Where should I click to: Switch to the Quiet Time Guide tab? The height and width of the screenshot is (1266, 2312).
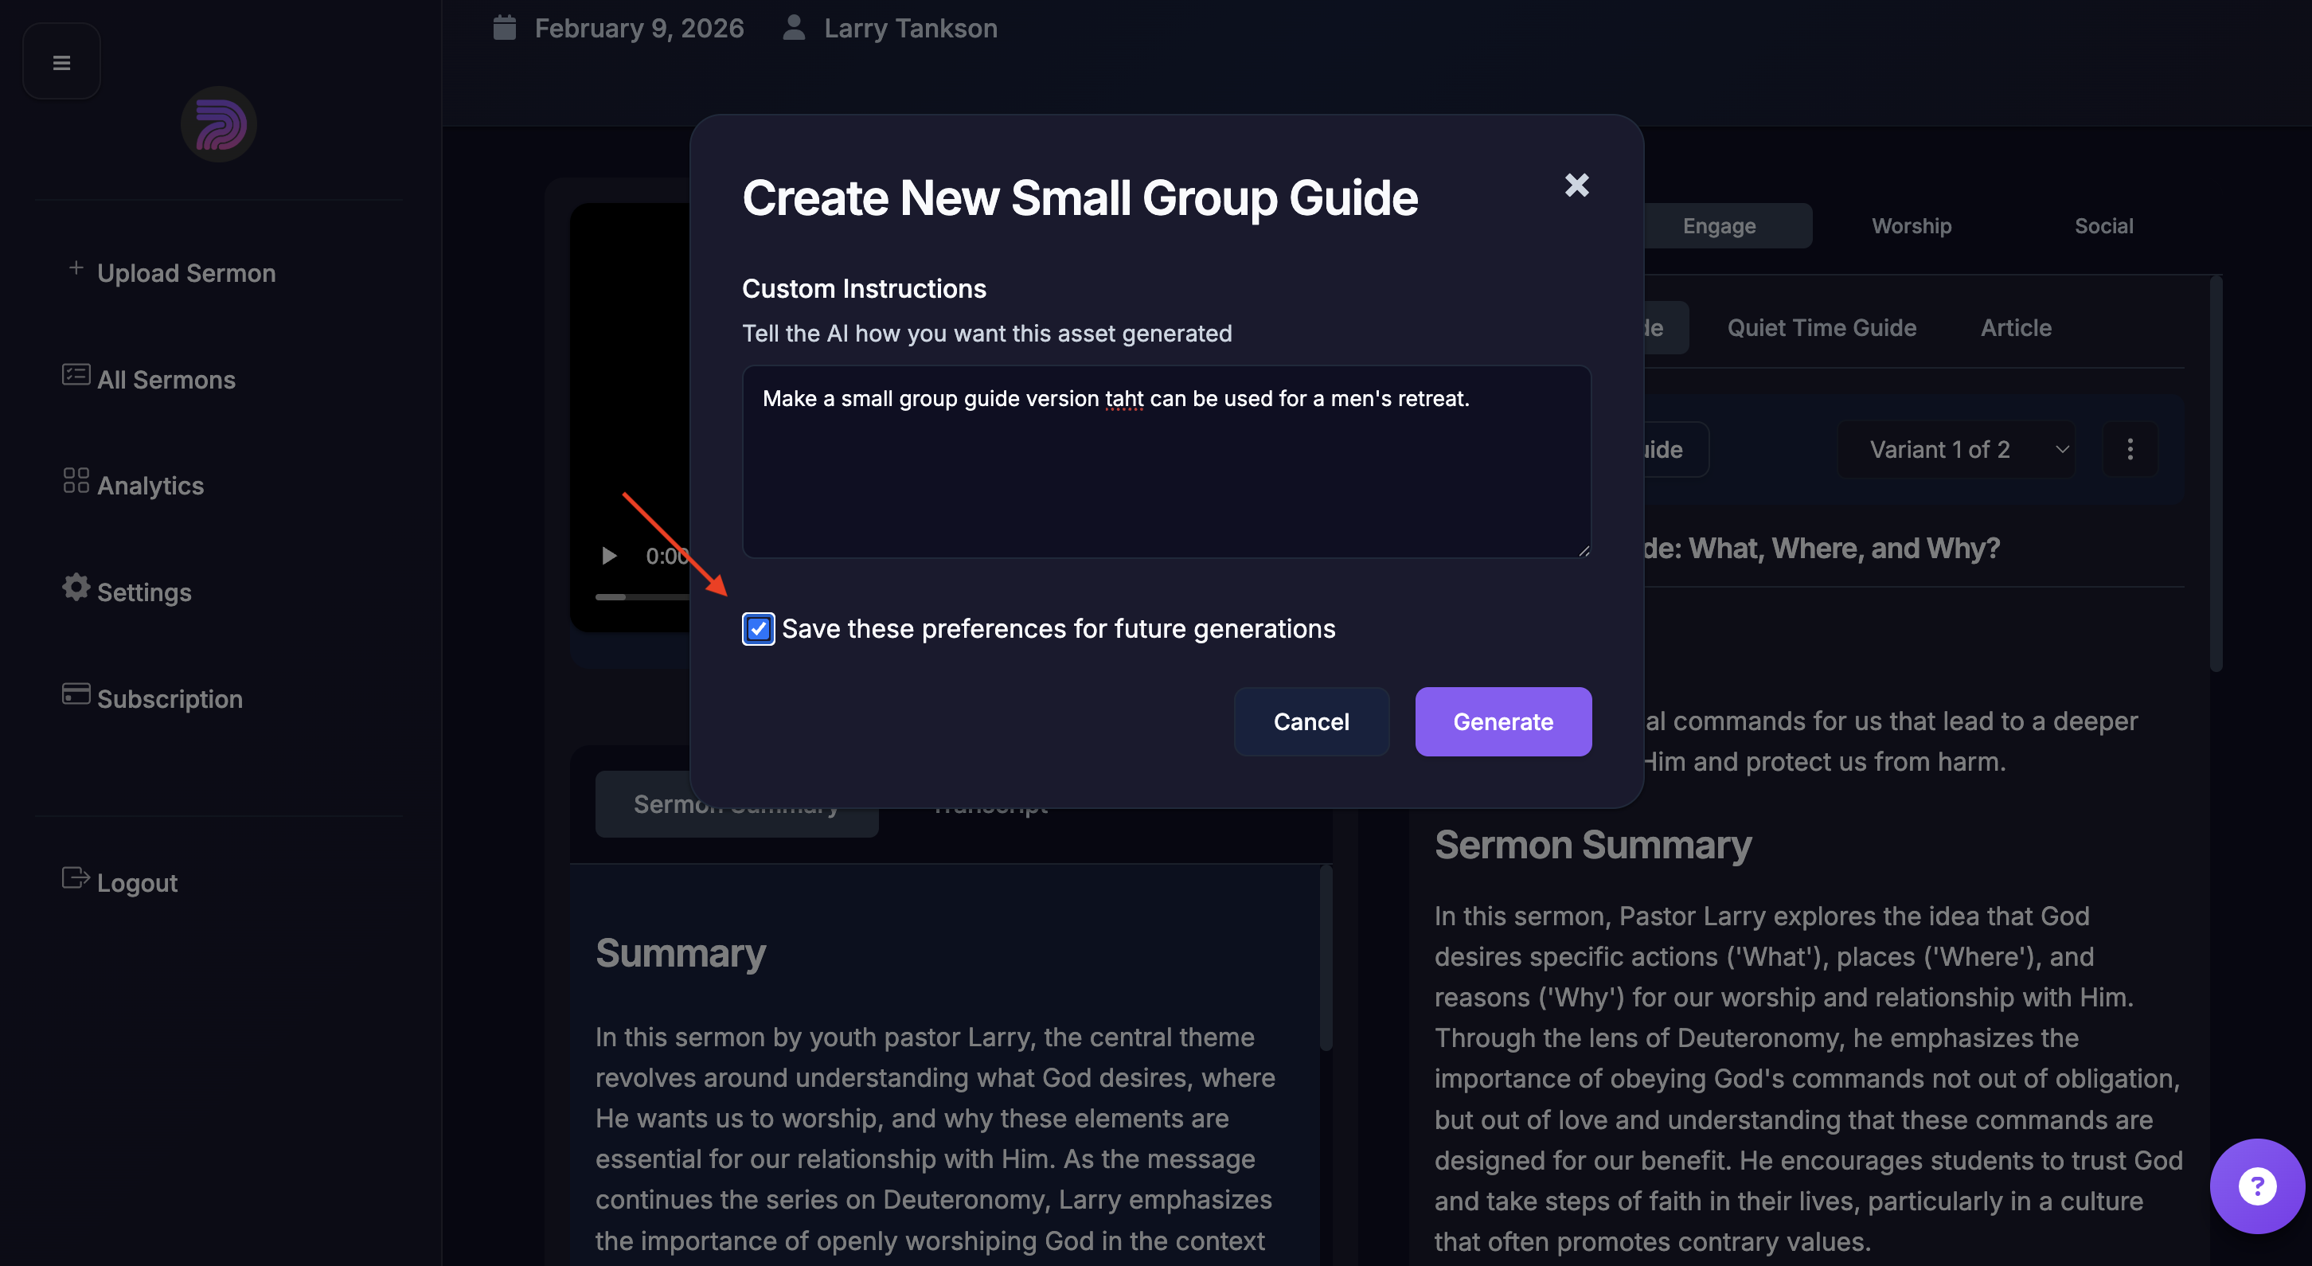click(1821, 328)
